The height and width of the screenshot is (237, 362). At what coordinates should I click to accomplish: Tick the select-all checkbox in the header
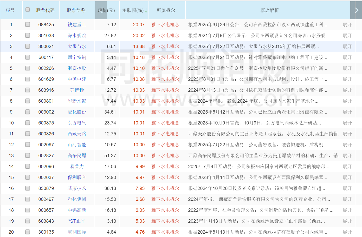28,10
